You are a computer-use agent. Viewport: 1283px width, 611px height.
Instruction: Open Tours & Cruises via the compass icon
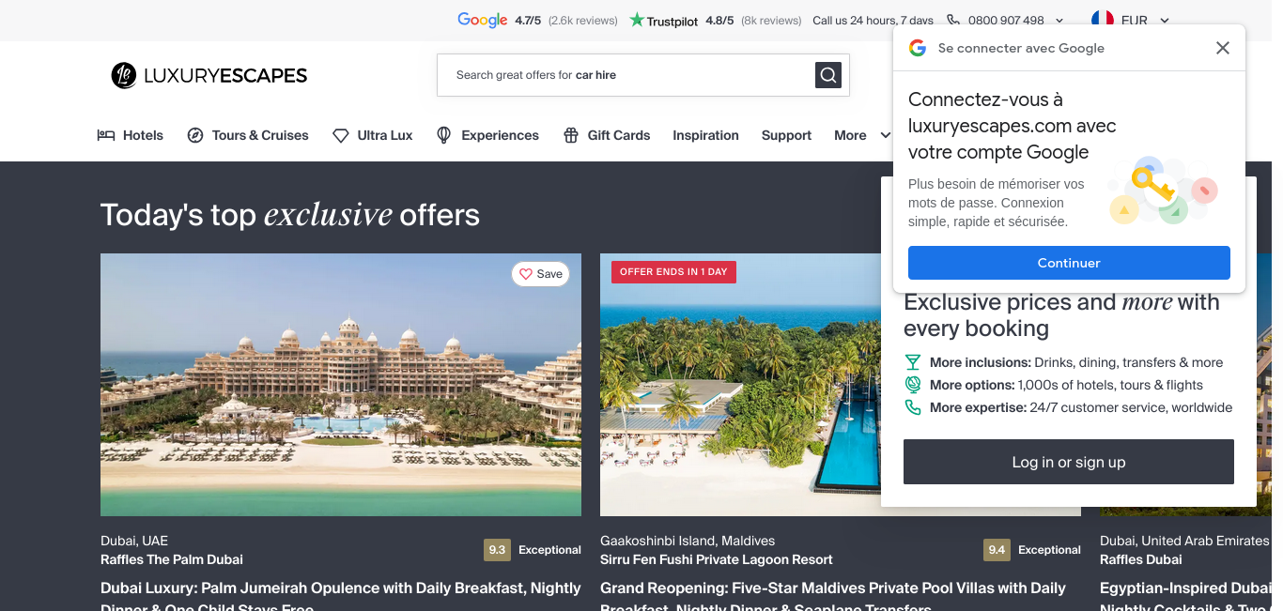(x=195, y=135)
